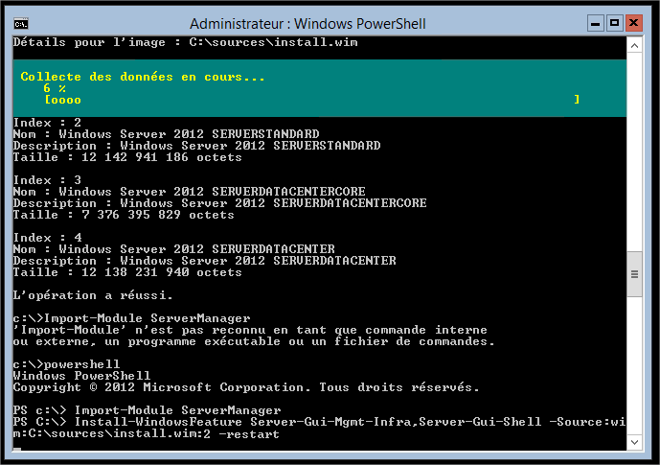Image resolution: width=660 pixels, height=465 pixels.
Task: Minimize the Windows PowerShell window
Action: pos(596,23)
